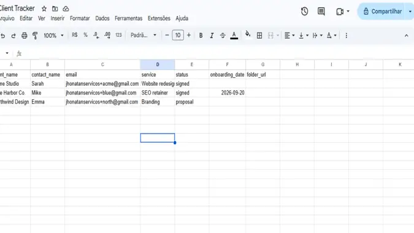Image resolution: width=414 pixels, height=233 pixels.
Task: Click the video meeting camera icon
Action: [x=340, y=12]
